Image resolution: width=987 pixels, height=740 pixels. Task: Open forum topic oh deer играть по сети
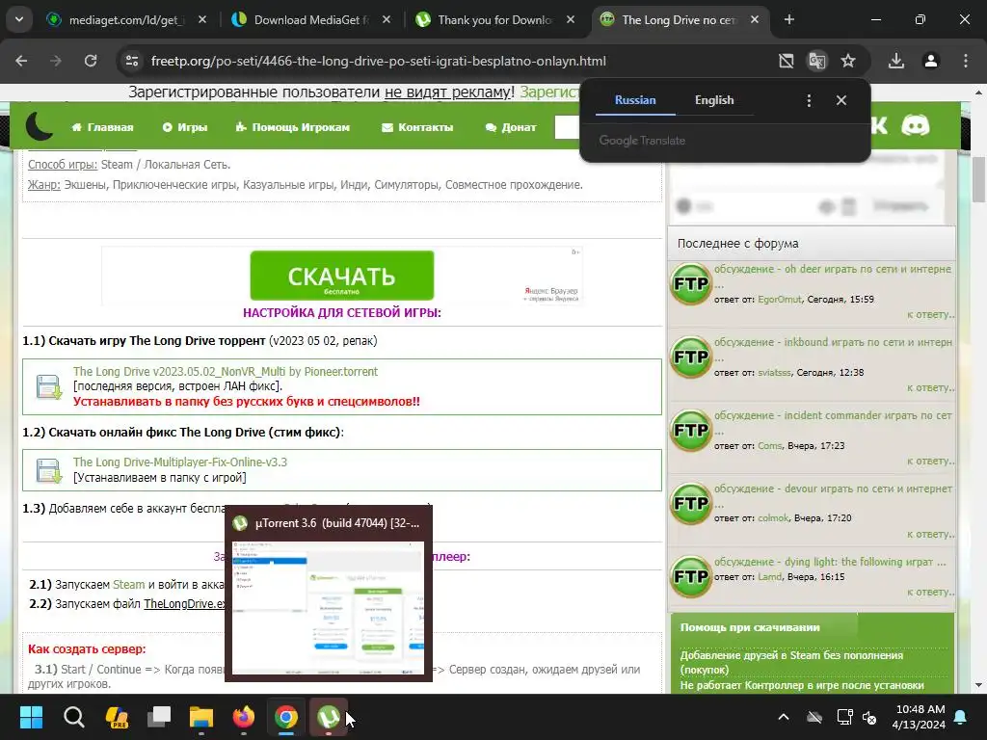(832, 269)
